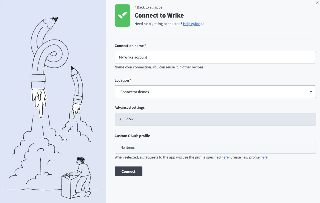Click the 'Connect to Wrike' heading

click(x=159, y=15)
